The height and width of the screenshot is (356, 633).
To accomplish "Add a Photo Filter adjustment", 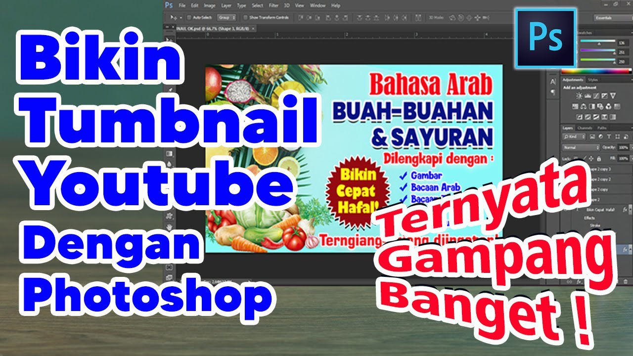I will (x=600, y=106).
